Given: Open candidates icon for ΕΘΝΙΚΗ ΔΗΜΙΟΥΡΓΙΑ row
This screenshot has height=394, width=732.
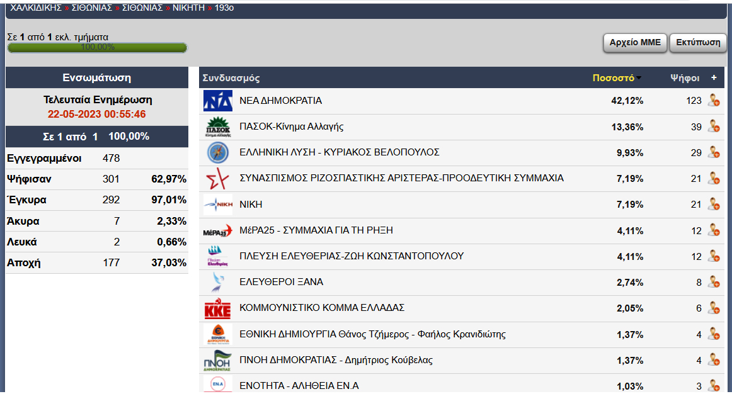Looking at the screenshot, I should click(713, 334).
